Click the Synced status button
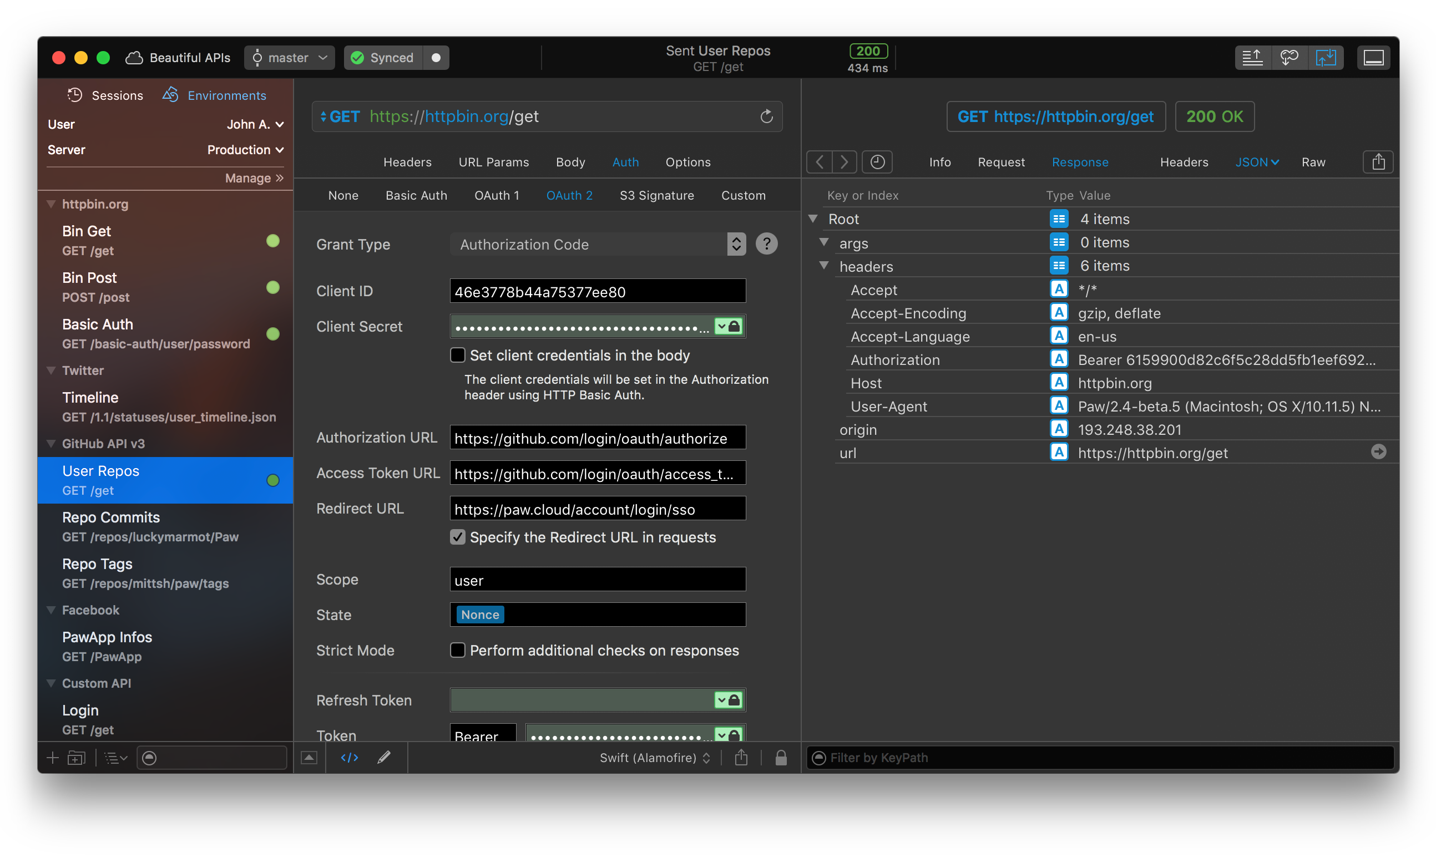1436x863 pixels. (x=383, y=58)
